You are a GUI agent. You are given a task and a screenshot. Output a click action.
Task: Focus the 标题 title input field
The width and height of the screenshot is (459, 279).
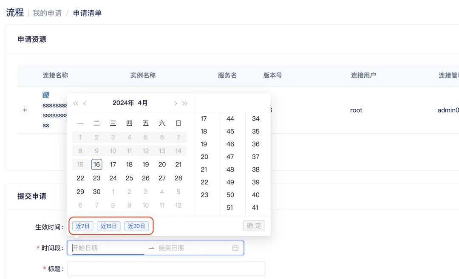click(166, 269)
